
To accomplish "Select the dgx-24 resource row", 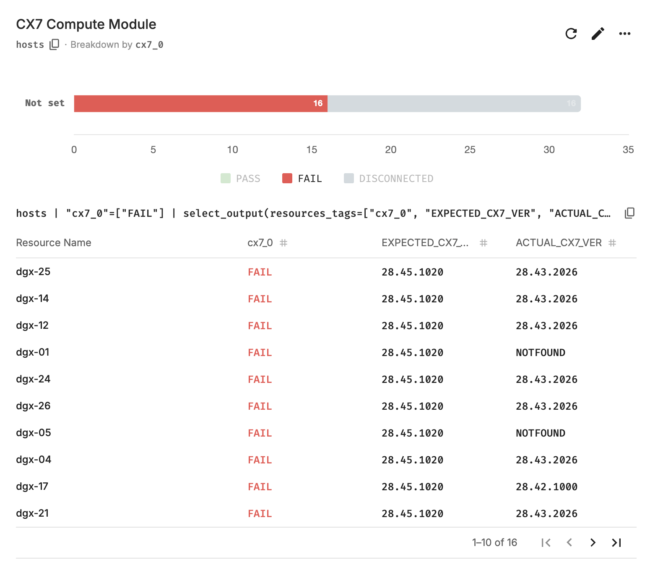I will click(326, 379).
